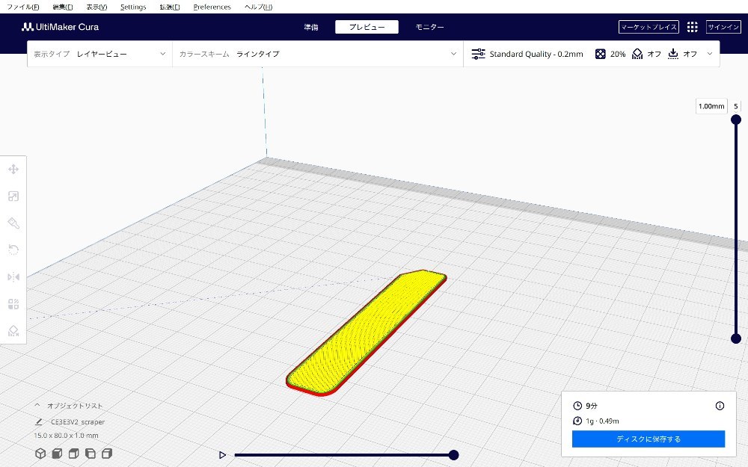
Task: Select CE3E3V2_scraper in object list
Action: [78, 421]
